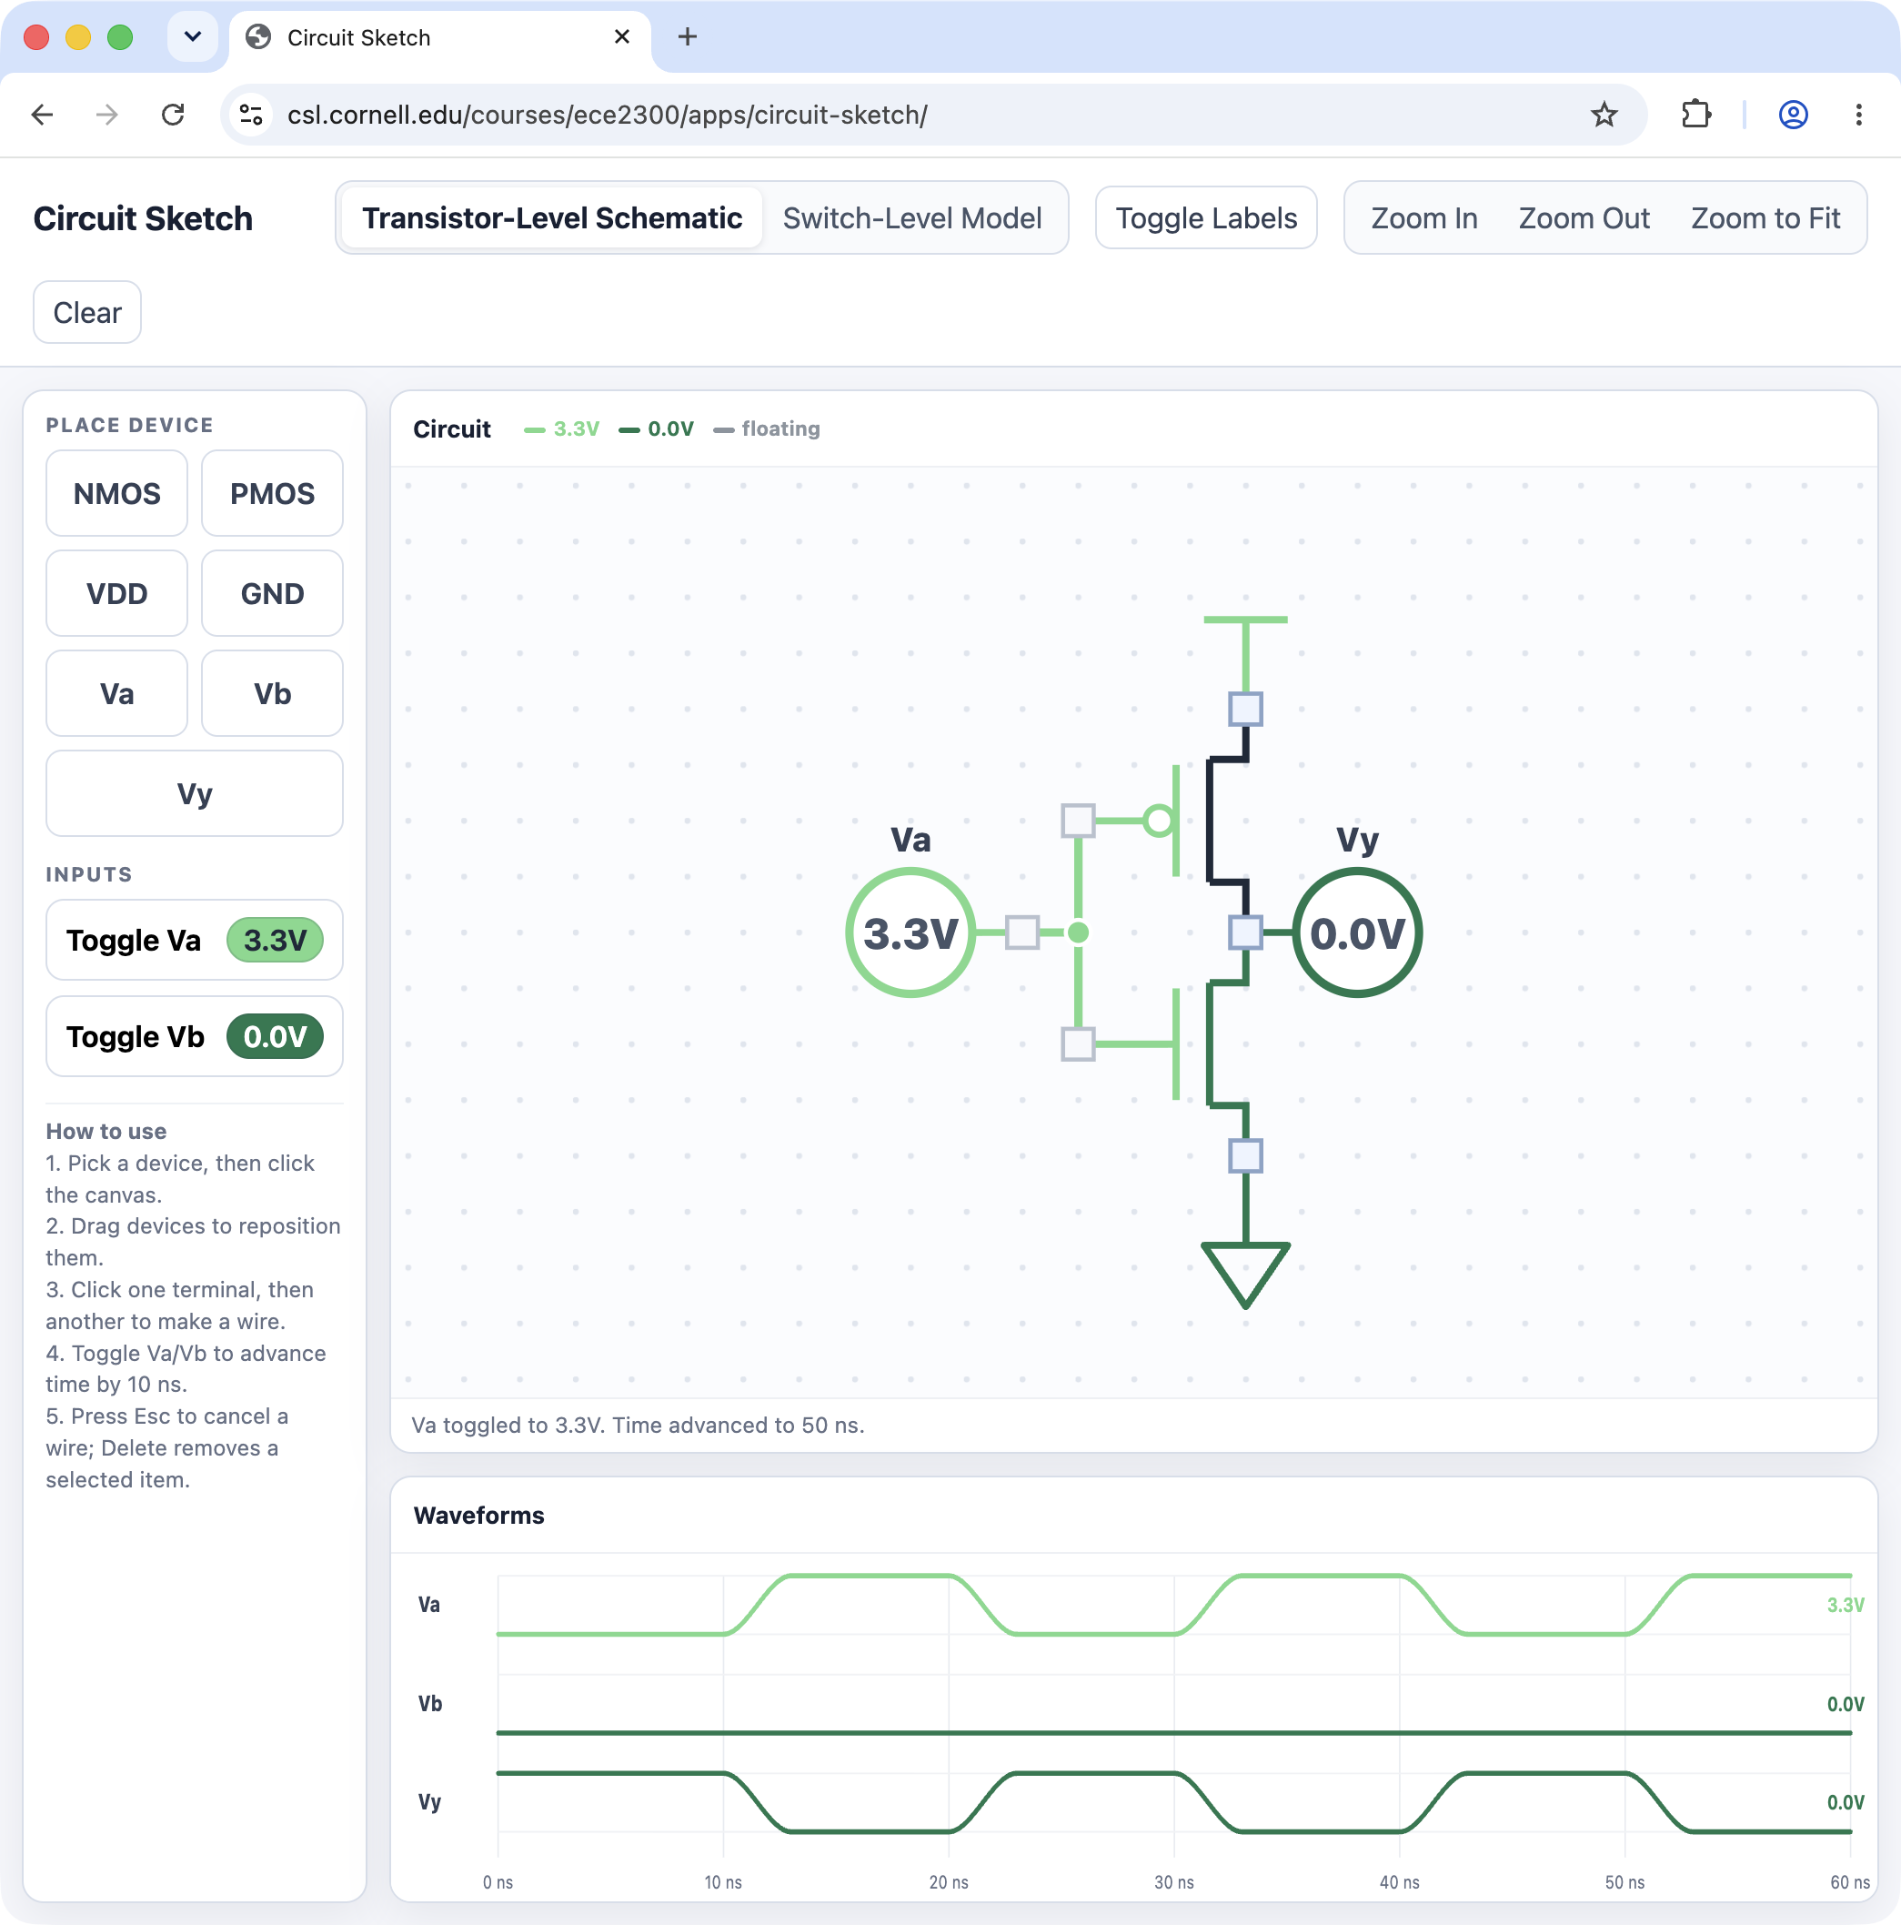Close the Circuit Sketch browser tab
The image size is (1901, 1925).
(x=623, y=37)
